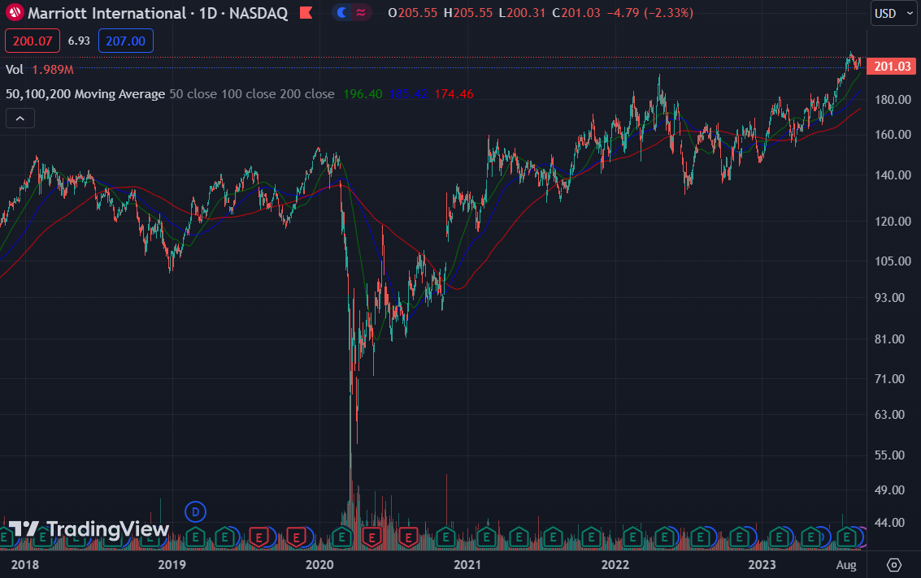Viewport: 921px width, 578px height.
Task: Click first red earnings marker after 2019
Action: tap(258, 537)
